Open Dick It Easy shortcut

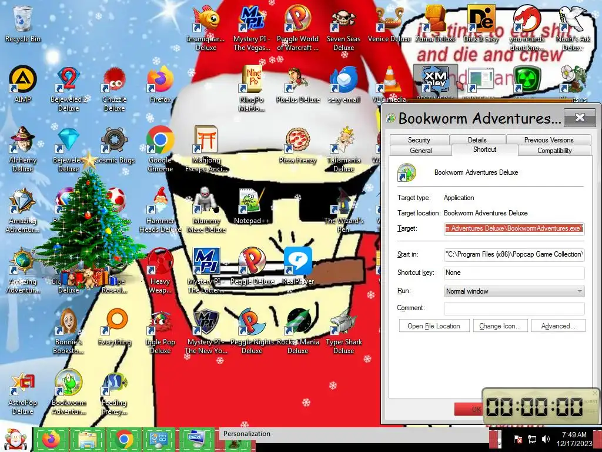point(481,24)
